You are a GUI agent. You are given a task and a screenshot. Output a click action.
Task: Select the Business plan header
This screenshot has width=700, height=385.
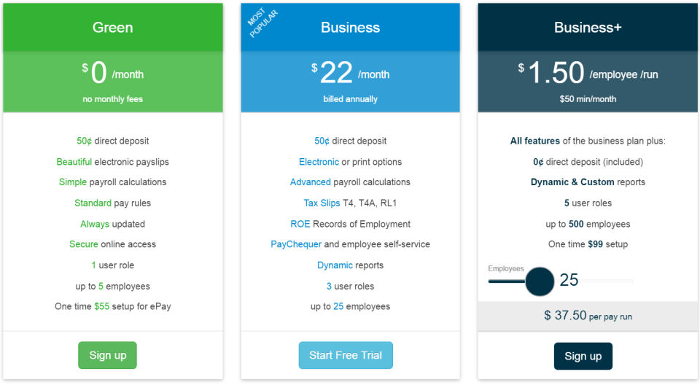coord(350,28)
